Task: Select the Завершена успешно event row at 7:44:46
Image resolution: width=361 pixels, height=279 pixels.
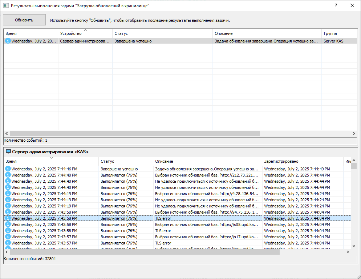Action: 177,169
